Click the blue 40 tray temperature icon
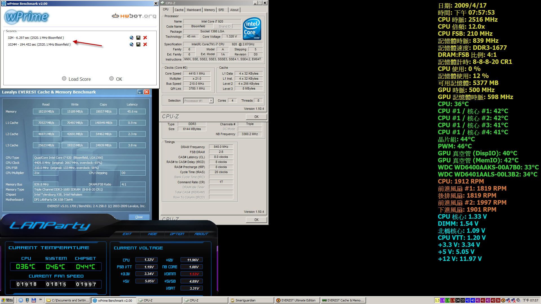 point(473,300)
